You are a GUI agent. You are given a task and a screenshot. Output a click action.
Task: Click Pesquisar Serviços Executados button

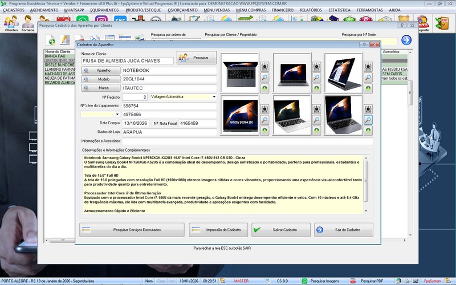click(132, 230)
